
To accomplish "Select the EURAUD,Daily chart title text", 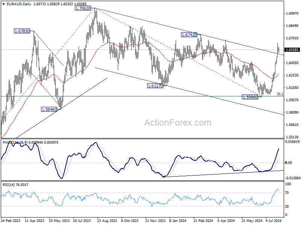I will [x=19, y=4].
